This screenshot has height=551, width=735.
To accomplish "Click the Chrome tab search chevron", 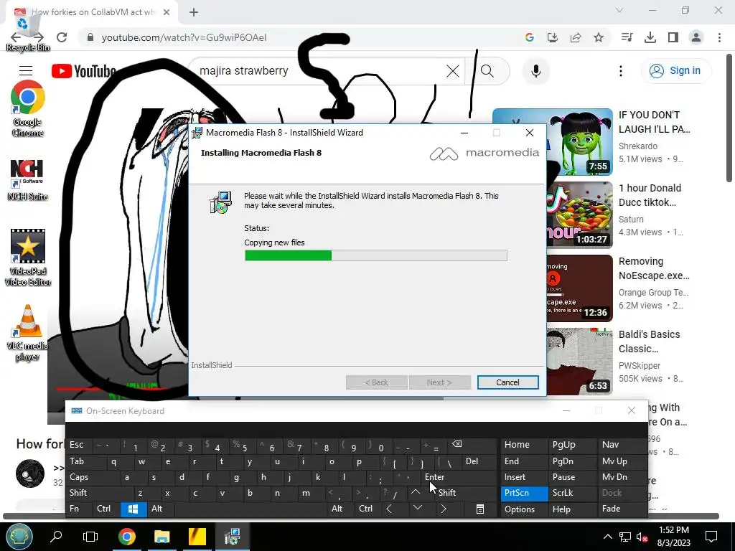I will click(619, 10).
